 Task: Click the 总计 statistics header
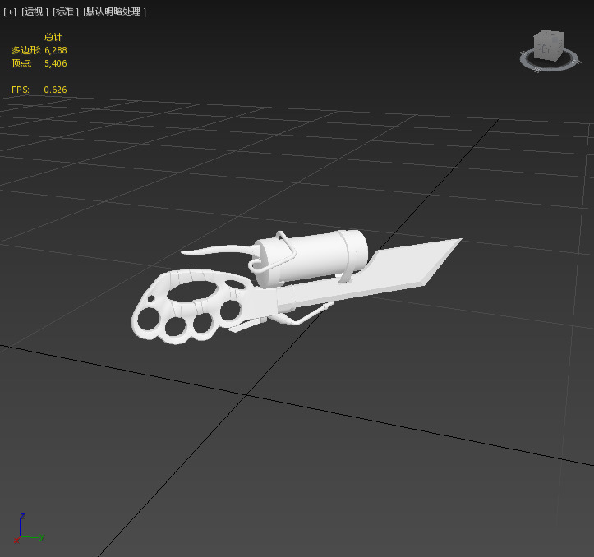pyautogui.click(x=53, y=37)
